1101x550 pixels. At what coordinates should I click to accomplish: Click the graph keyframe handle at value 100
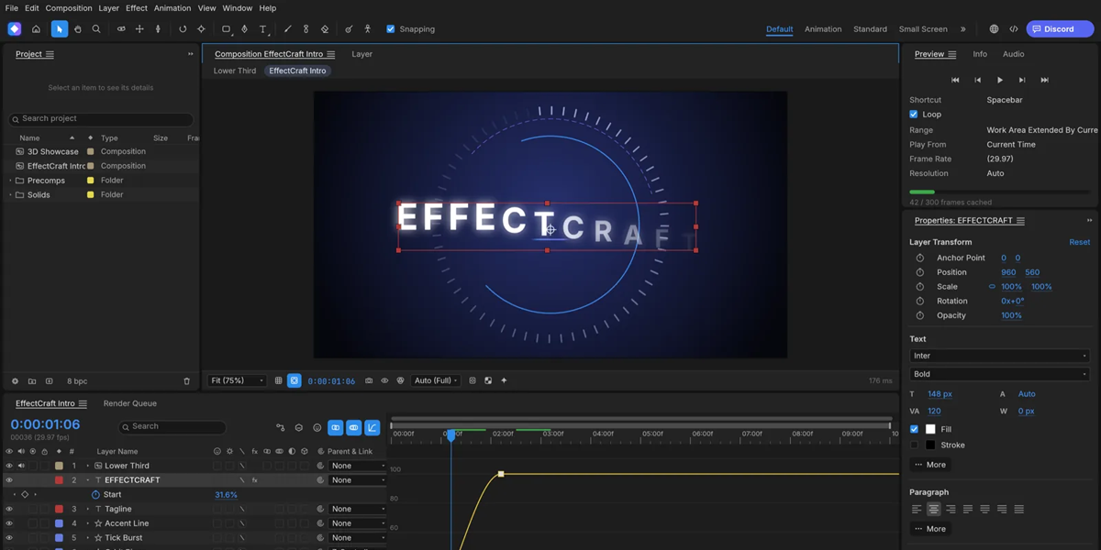click(501, 474)
